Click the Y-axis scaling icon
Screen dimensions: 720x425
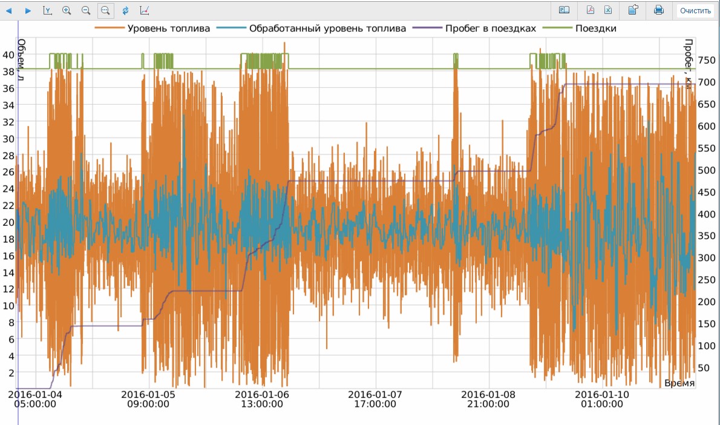pyautogui.click(x=48, y=10)
